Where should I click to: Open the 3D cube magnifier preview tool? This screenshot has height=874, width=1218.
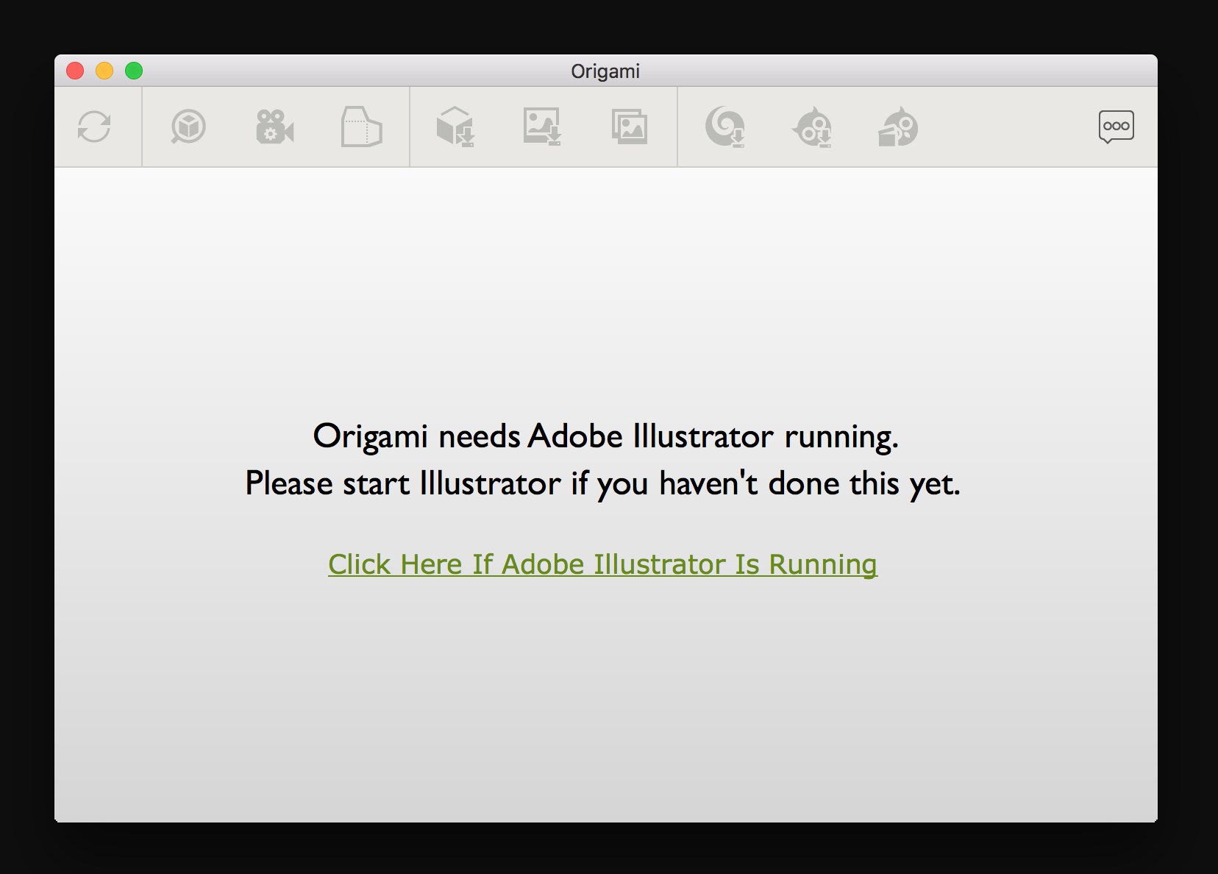pos(188,127)
